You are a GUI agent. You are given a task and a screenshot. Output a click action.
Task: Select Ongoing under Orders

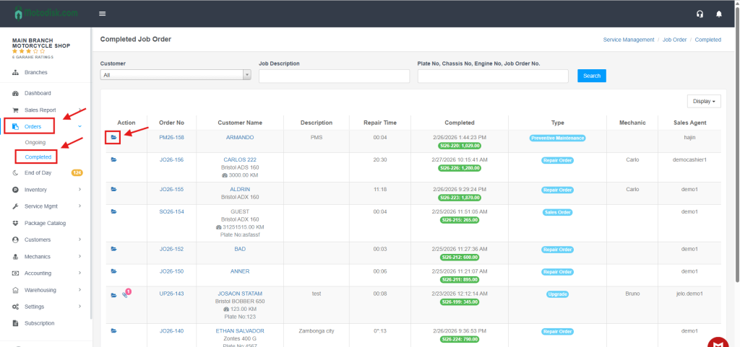point(35,142)
